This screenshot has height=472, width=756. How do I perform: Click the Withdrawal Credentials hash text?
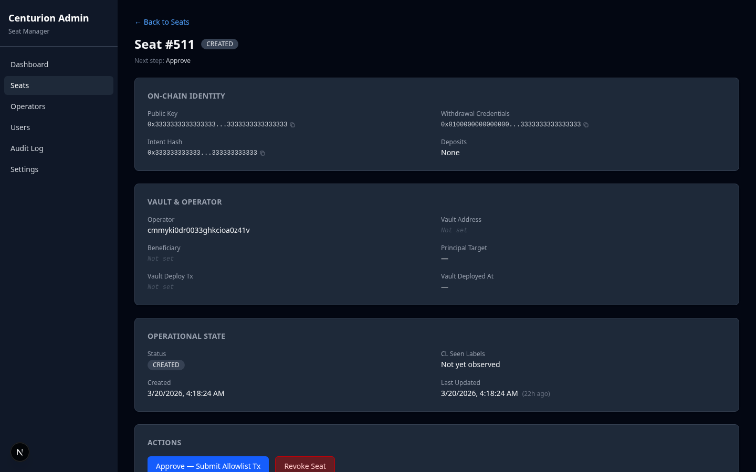point(510,124)
